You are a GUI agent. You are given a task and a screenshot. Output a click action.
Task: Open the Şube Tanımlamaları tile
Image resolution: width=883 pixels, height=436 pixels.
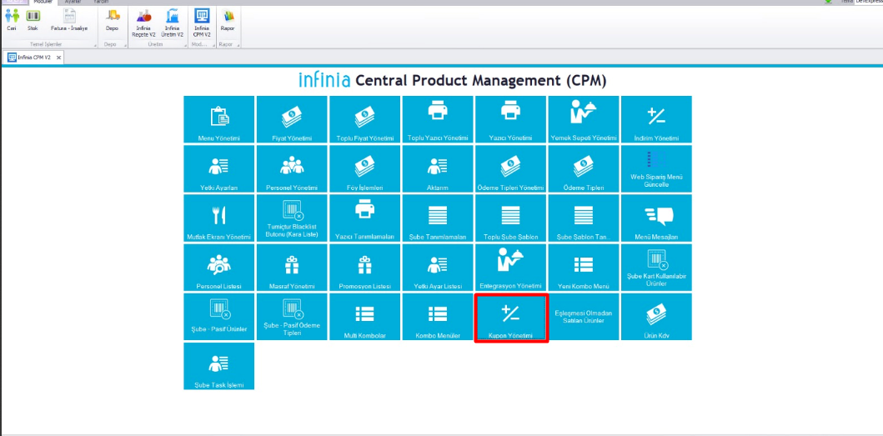pos(438,218)
